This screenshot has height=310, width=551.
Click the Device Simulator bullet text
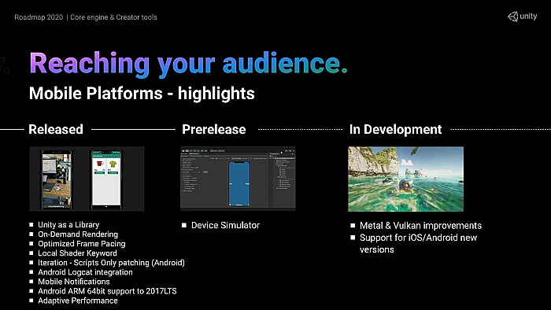click(225, 225)
